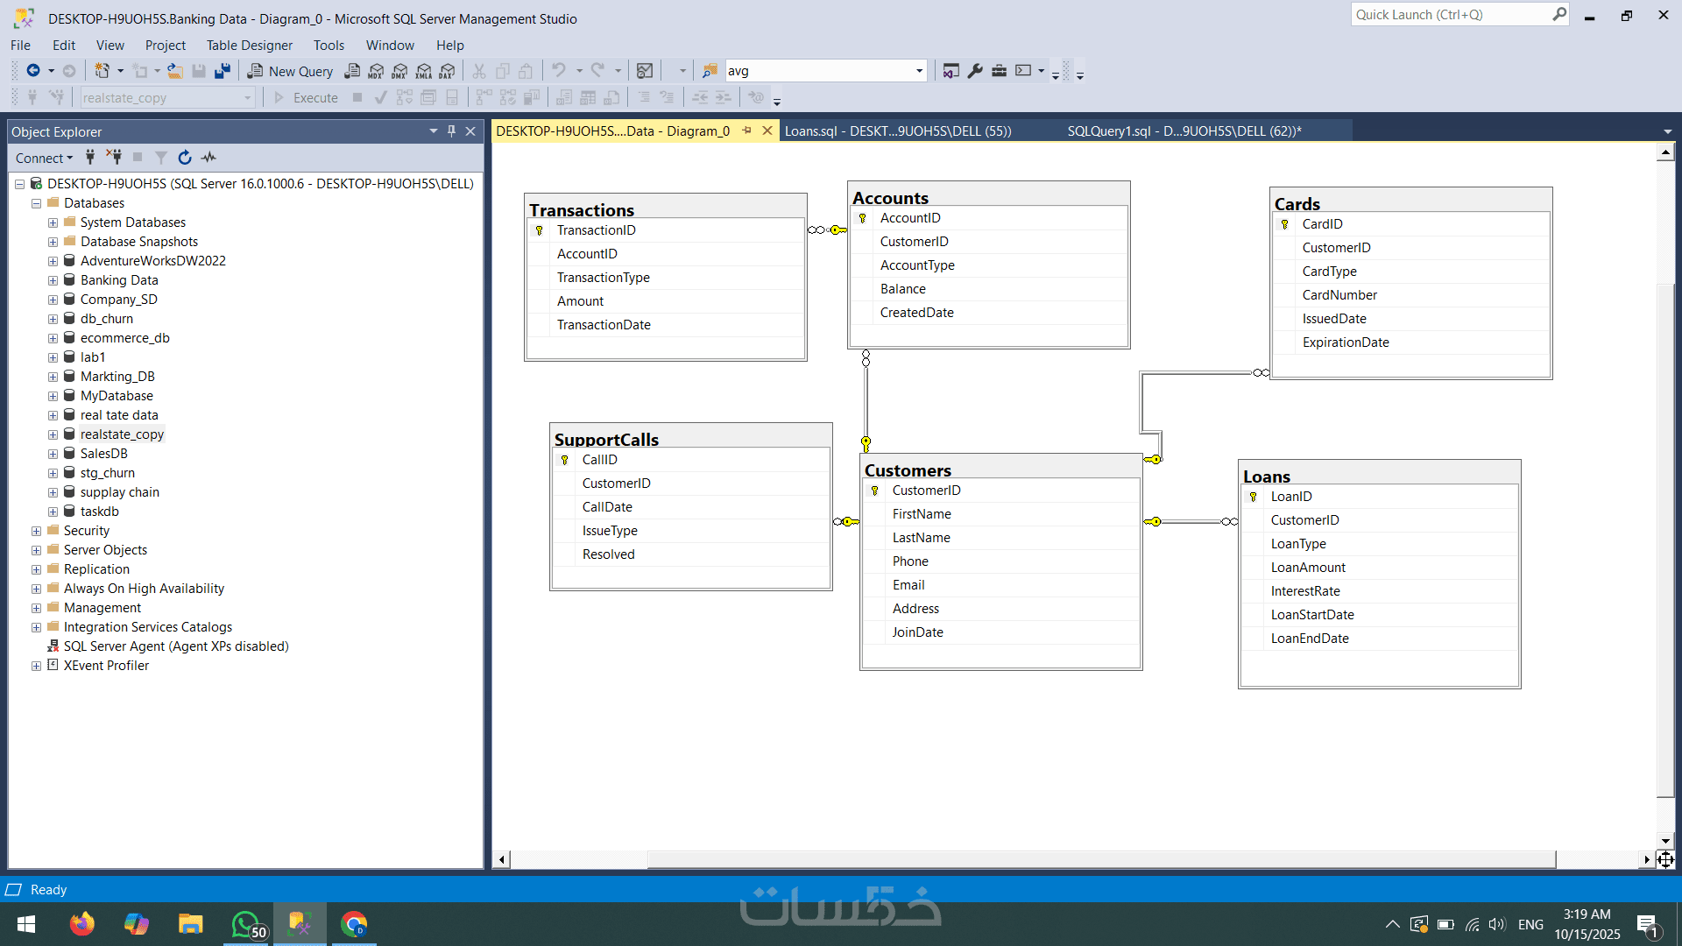The image size is (1682, 946).
Task: Collapse the Databases tree node
Action: click(x=37, y=203)
